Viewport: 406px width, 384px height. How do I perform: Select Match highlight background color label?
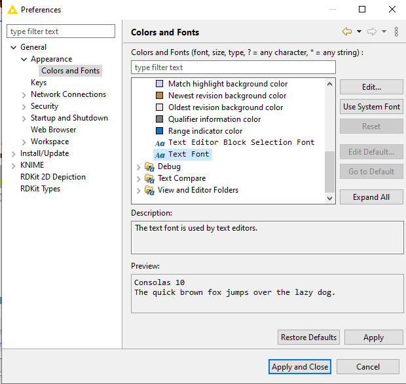pyautogui.click(x=228, y=84)
